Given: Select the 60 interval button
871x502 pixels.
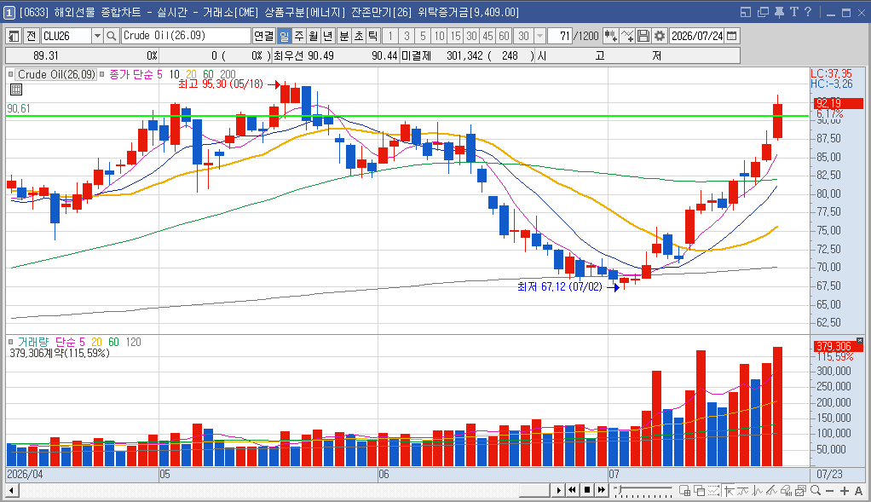Looking at the screenshot, I should (x=504, y=36).
